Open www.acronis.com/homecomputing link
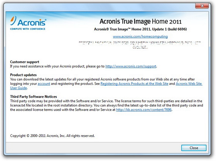 [x=140, y=36]
